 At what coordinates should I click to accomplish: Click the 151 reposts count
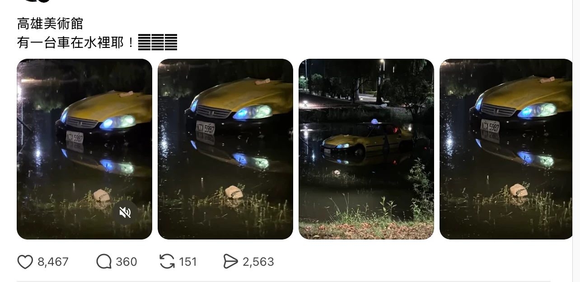[x=188, y=262]
